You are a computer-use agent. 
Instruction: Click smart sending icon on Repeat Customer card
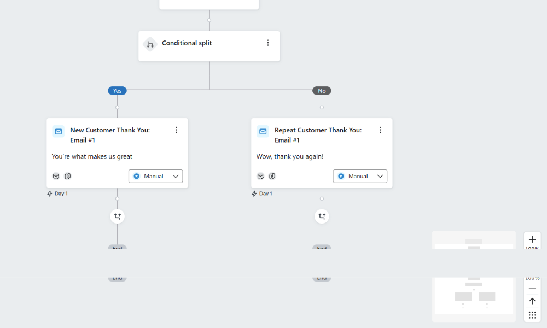click(260, 176)
